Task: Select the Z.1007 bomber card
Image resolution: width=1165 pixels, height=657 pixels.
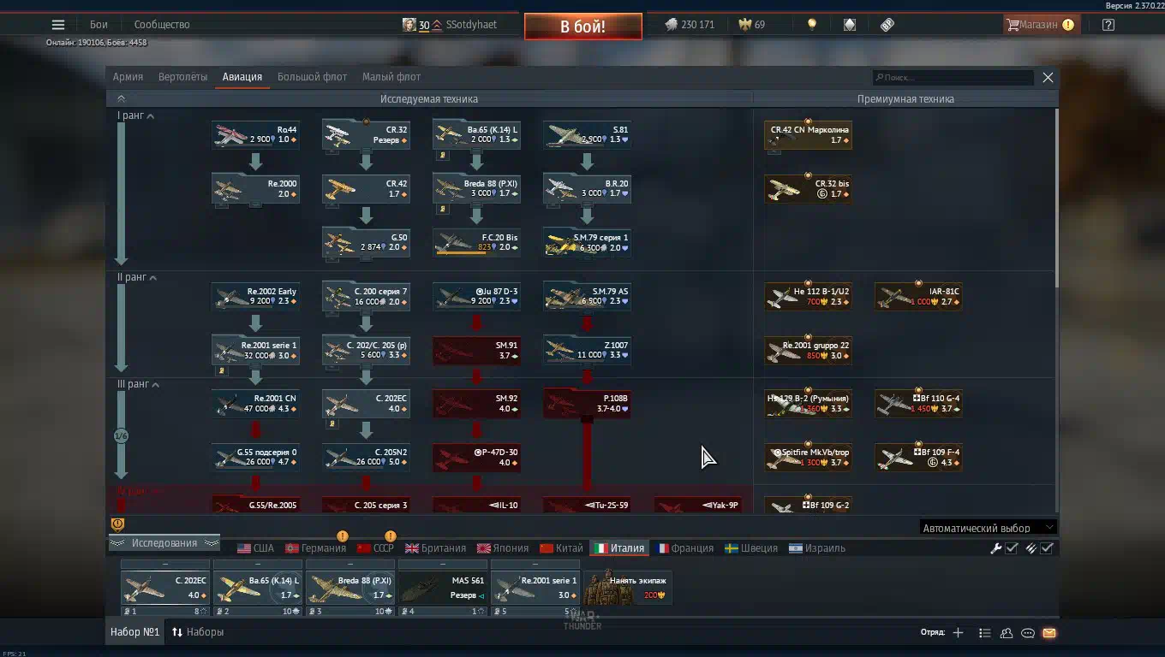Action: (587, 350)
